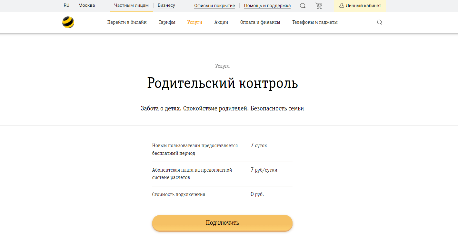This screenshot has width=458, height=245.
Task: Select Перейти в билайн in the menu
Action: [127, 22]
